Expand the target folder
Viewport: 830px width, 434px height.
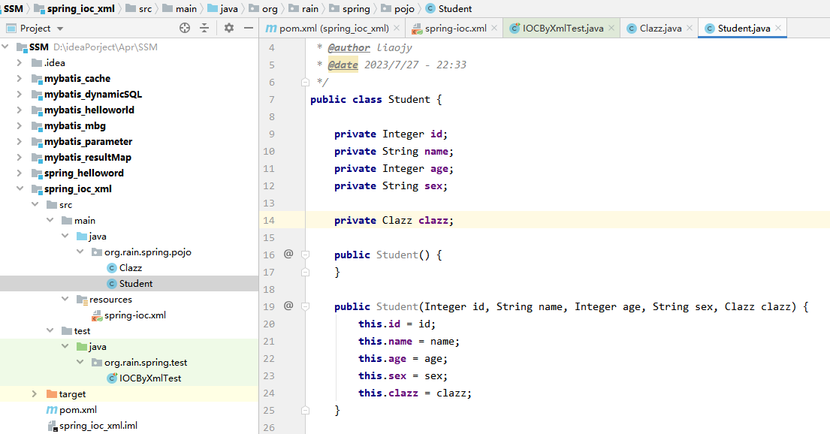tap(35, 393)
